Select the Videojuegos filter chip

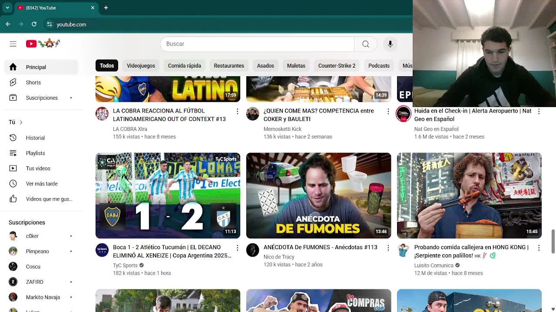click(x=141, y=65)
